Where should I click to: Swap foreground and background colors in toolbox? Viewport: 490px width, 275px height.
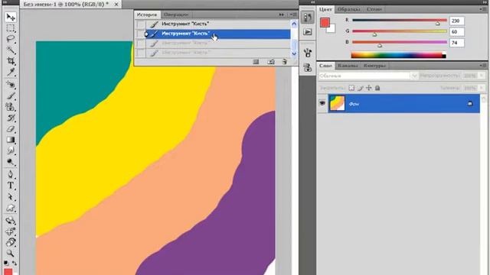click(x=15, y=263)
